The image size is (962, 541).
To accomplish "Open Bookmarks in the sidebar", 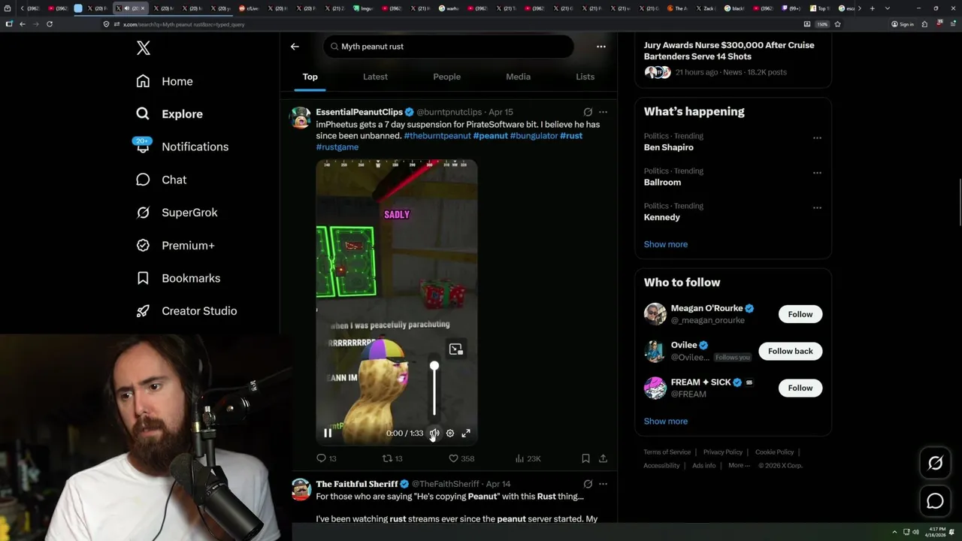I will point(178,278).
